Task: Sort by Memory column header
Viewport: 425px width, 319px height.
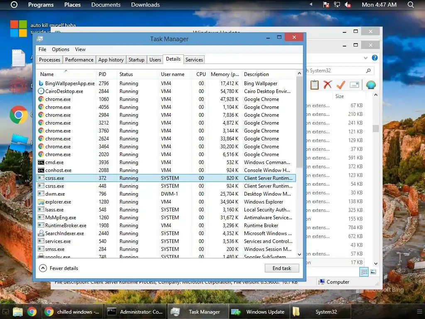Action: coord(225,74)
